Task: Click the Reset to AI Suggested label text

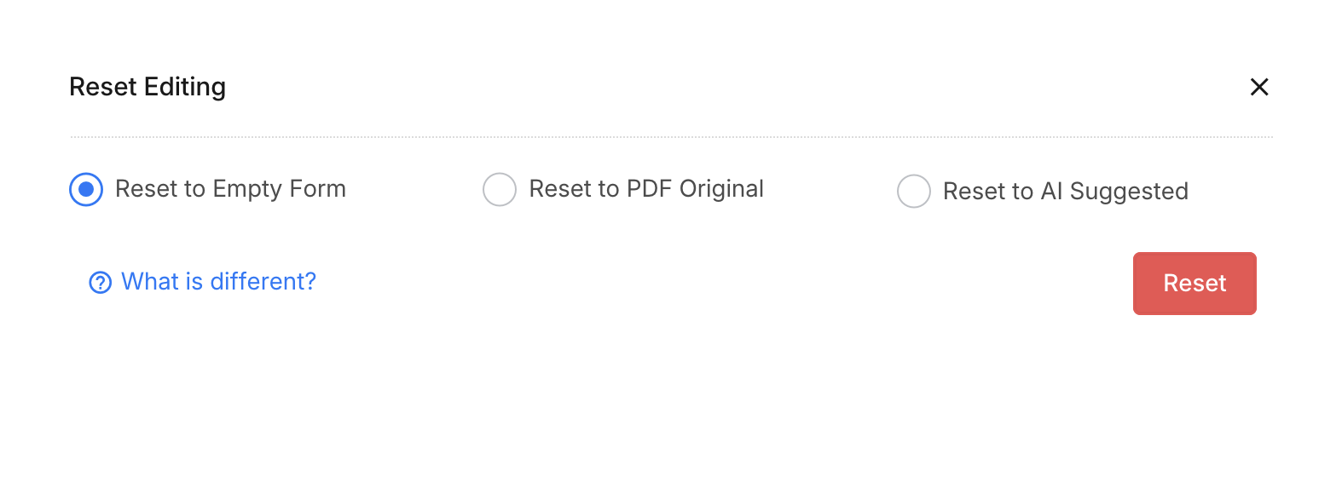Action: pyautogui.click(x=1065, y=192)
